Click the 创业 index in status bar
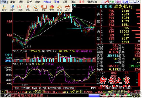Image resolution: width=142 pixels, height=98 pixels. coord(79,92)
